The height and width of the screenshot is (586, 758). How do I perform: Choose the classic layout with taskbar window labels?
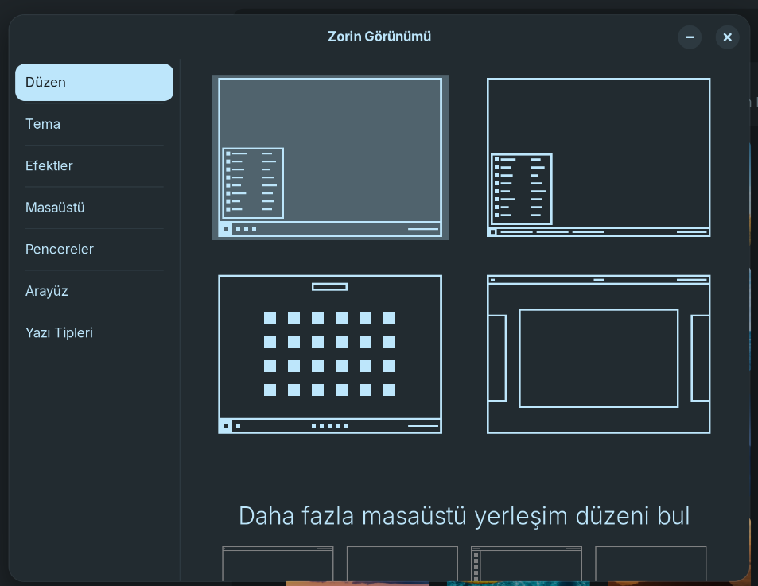click(598, 157)
